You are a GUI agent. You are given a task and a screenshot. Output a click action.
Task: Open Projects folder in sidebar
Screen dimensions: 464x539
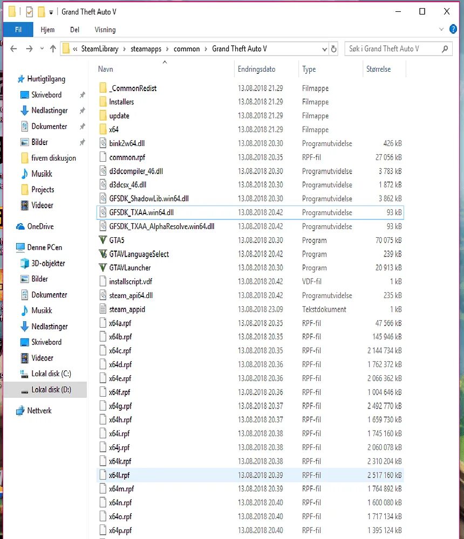(43, 189)
